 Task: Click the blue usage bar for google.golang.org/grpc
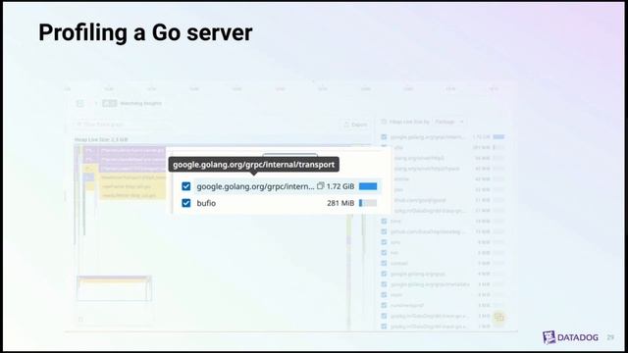pos(368,186)
